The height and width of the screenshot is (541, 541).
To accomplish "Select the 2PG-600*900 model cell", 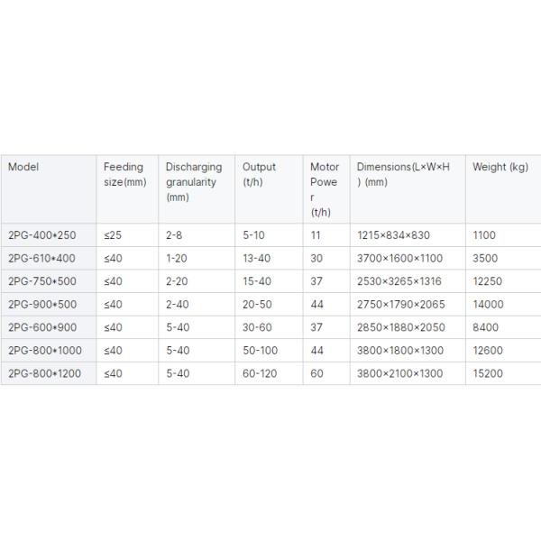I will [43, 327].
